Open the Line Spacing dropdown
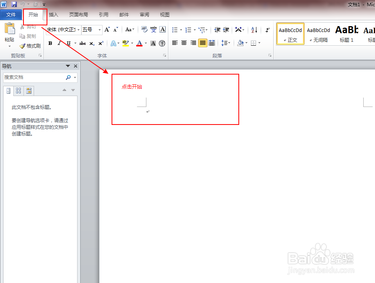 225,43
